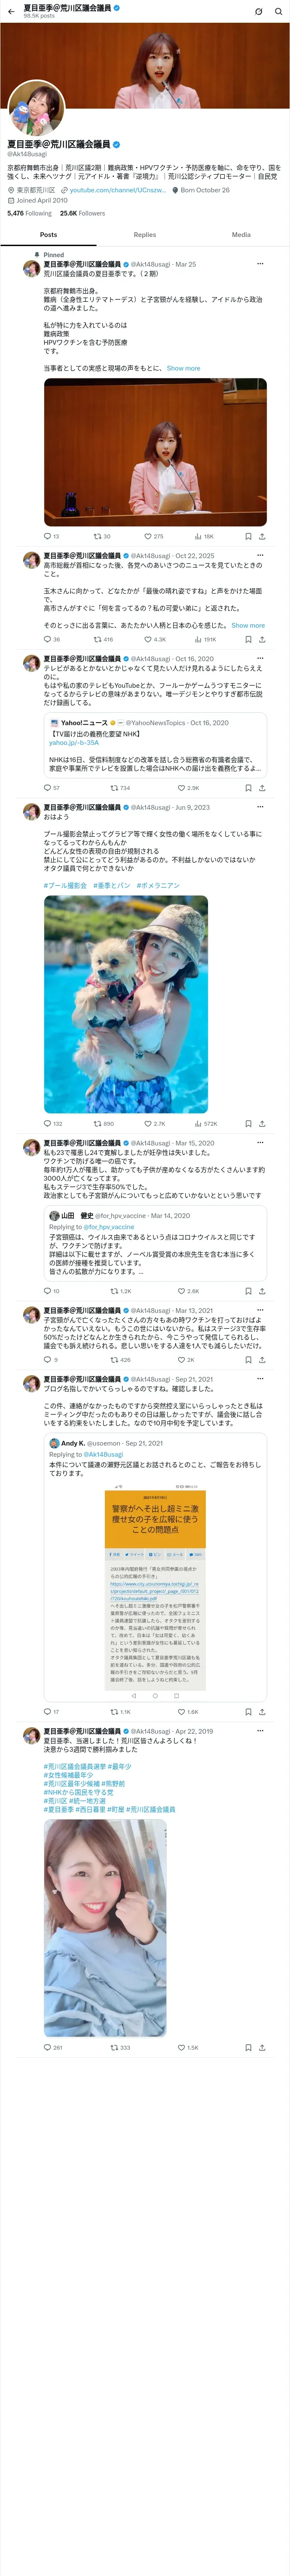Open the 5,476 Following list

pos(29,213)
